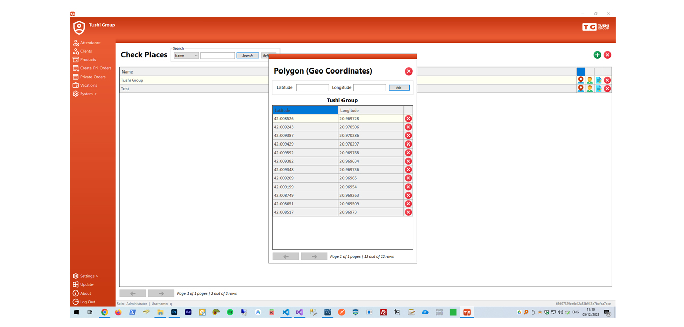Click the Check Places search text box
This screenshot has height=327, width=684.
pos(217,56)
